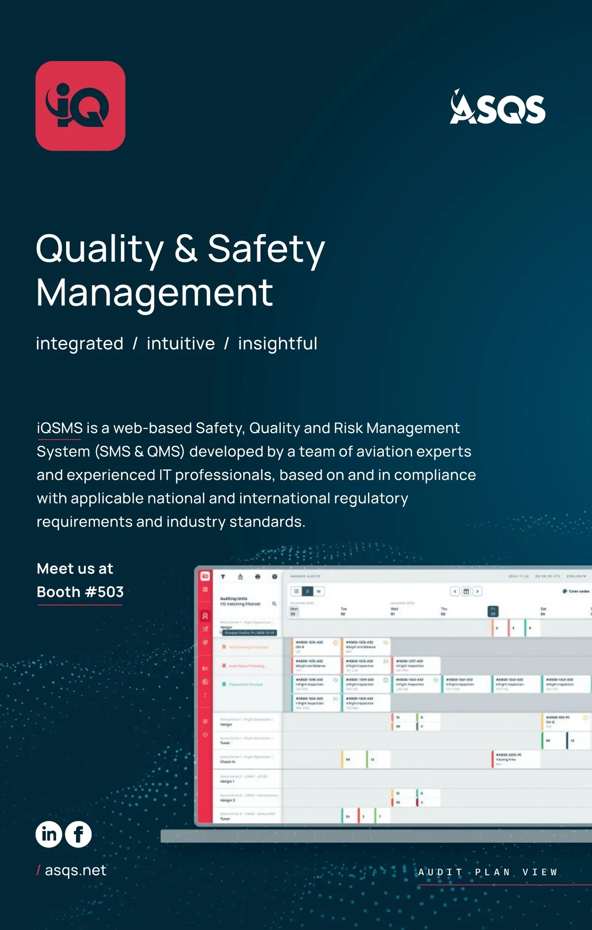The image size is (592, 930).
Task: Go to next period with right chevron
Action: click(478, 591)
